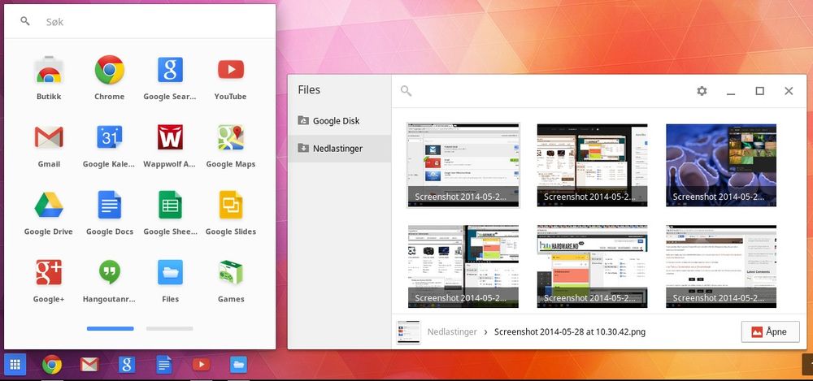Screen dimensions: 813x381
Task: Select first screenshot thumbnail showing web store
Action: pos(463,165)
